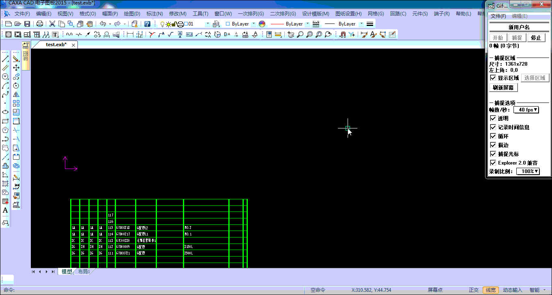This screenshot has width=552, height=295.
Task: Expand the layer 01 dropdown arrow
Action: 208,24
